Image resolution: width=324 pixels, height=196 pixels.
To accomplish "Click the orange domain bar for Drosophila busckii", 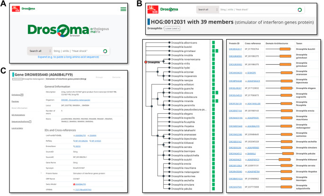I will pos(285,49).
